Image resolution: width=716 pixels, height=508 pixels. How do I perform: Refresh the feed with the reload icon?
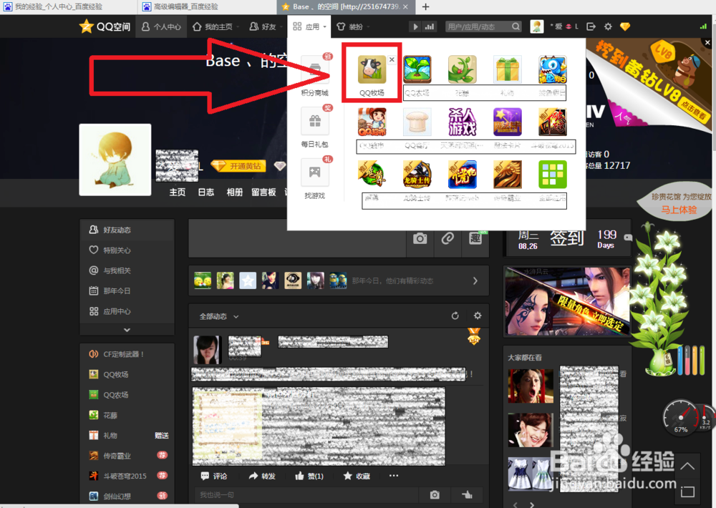[x=455, y=316]
